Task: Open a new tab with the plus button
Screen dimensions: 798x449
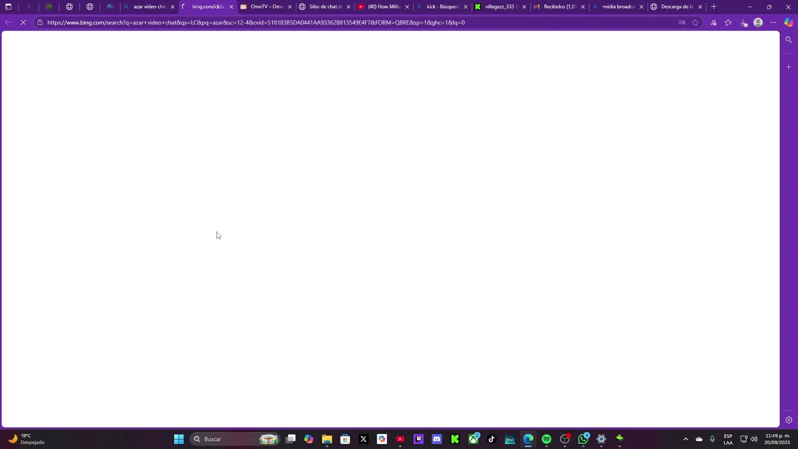Action: 714,7
